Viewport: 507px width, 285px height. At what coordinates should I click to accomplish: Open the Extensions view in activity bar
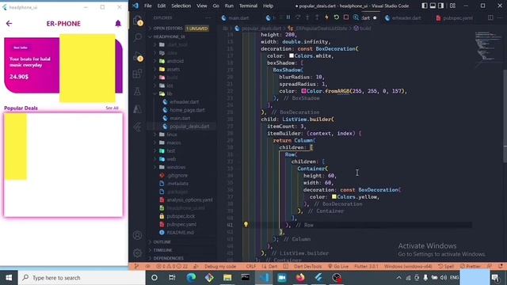point(137,74)
